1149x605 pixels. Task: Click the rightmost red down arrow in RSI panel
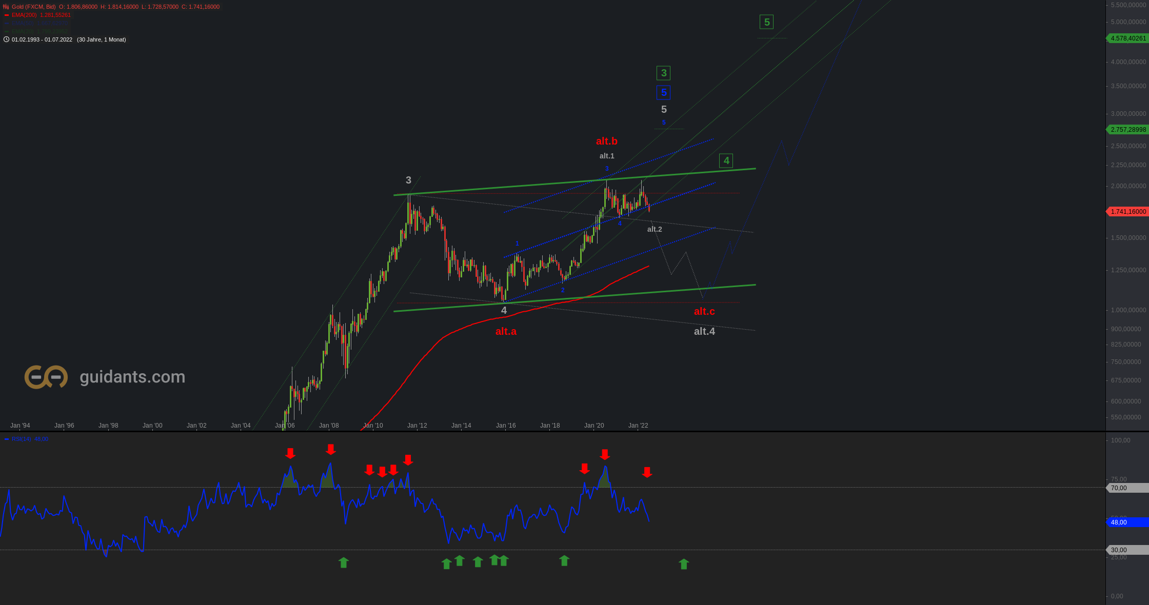647,472
